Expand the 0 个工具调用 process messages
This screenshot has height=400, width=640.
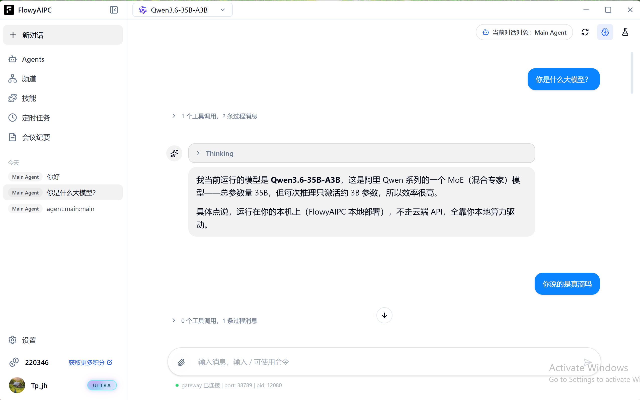(x=215, y=321)
